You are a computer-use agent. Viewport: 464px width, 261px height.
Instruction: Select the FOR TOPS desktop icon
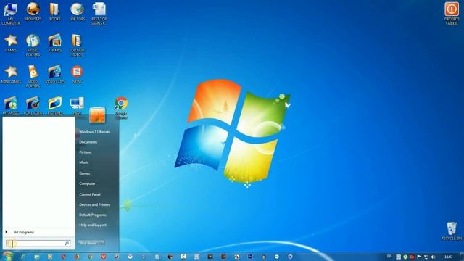pos(77,12)
